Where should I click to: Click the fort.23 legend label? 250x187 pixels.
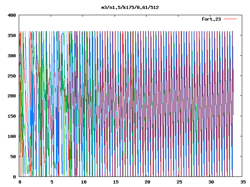(211, 19)
